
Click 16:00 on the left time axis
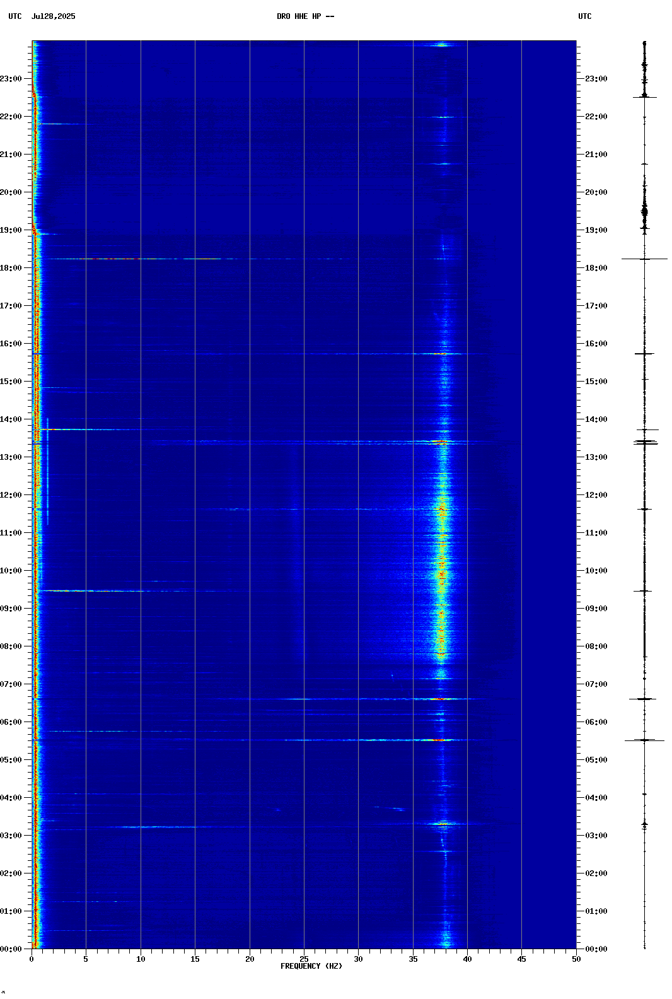point(11,344)
